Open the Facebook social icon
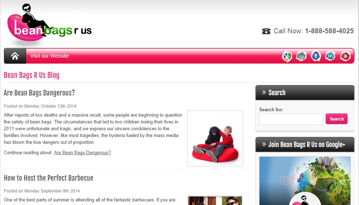This screenshot has height=205, width=359. click(316, 56)
